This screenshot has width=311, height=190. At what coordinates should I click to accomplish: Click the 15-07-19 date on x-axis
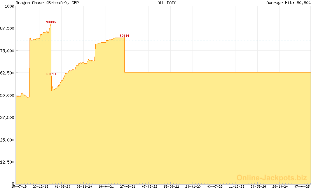[19, 187]
